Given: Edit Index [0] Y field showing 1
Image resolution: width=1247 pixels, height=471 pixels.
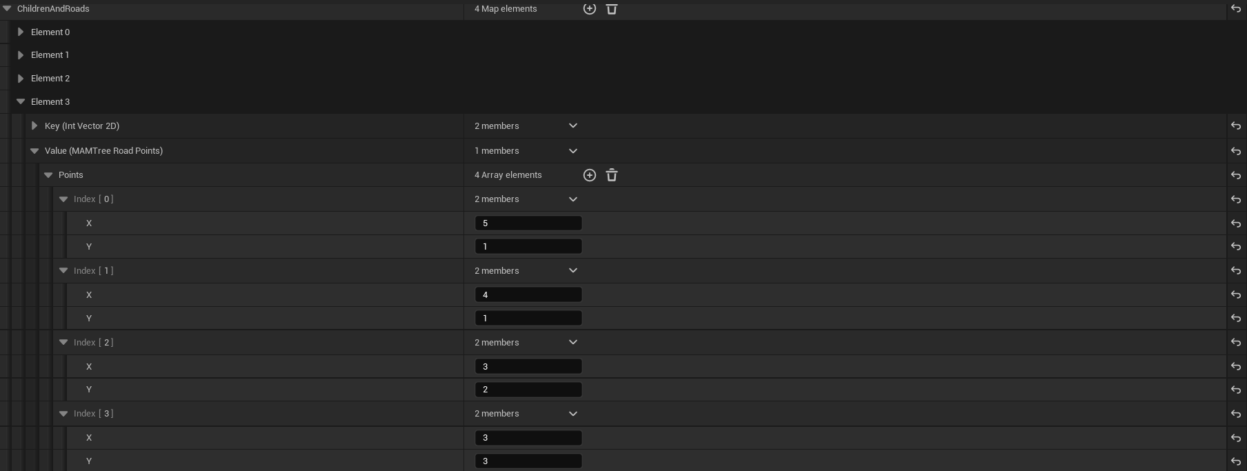Looking at the screenshot, I should pyautogui.click(x=528, y=246).
